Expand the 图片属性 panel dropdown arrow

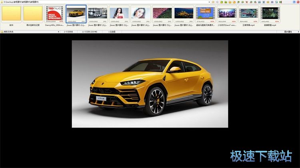pyautogui.click(x=298, y=32)
